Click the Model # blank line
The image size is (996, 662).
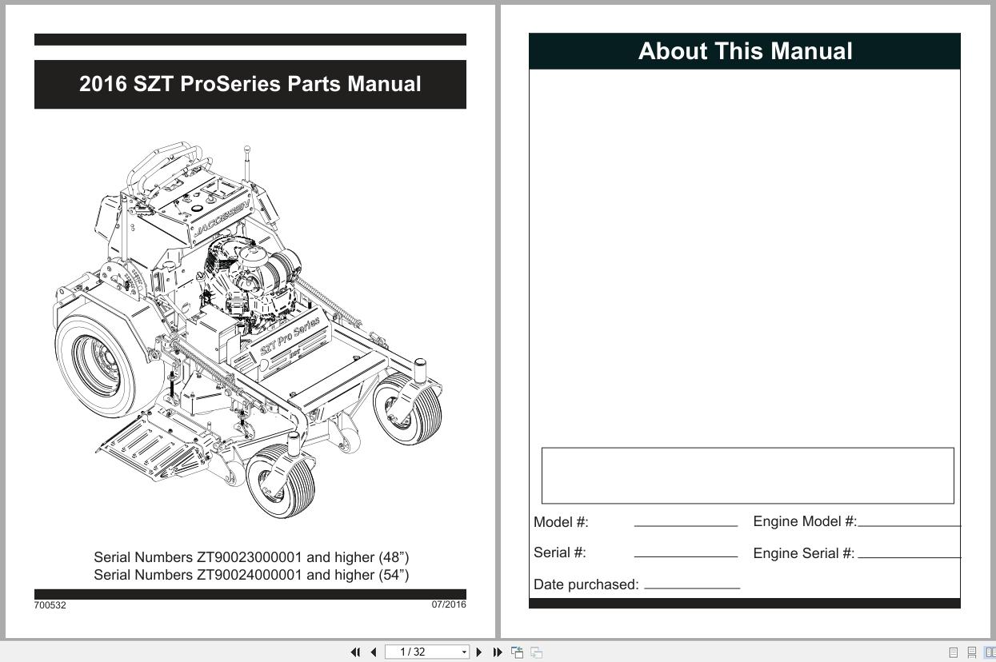coord(686,525)
